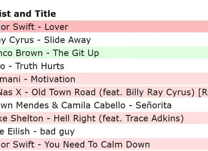Click the song title Señorita

point(154,105)
